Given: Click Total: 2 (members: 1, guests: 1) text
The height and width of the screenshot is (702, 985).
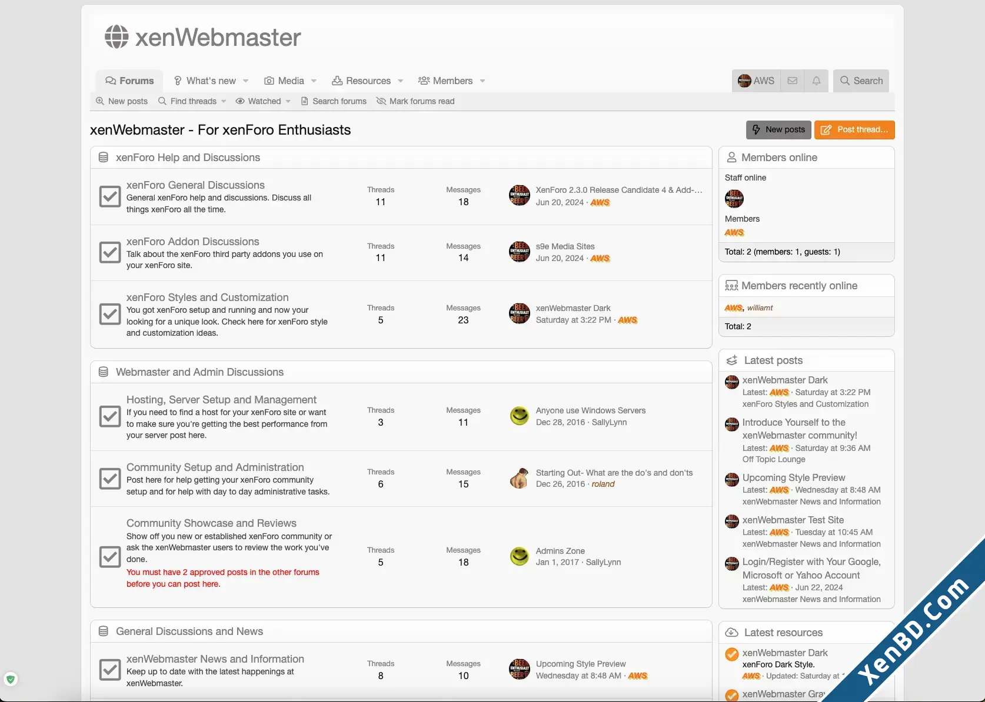Looking at the screenshot, I should pyautogui.click(x=783, y=252).
